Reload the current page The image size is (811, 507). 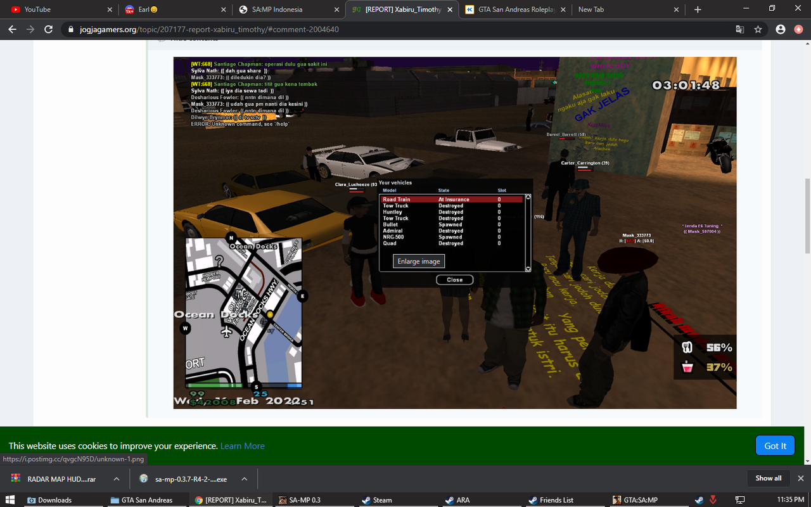click(49, 29)
